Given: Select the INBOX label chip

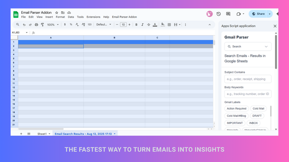Looking at the screenshot, I should 253,123.
